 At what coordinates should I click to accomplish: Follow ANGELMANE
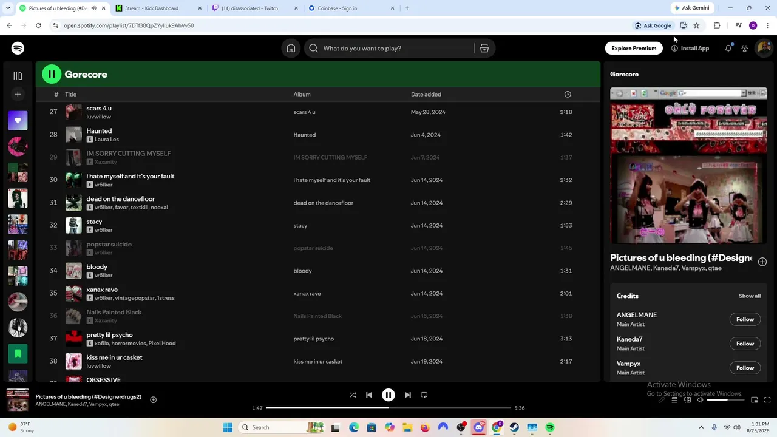coord(745,319)
